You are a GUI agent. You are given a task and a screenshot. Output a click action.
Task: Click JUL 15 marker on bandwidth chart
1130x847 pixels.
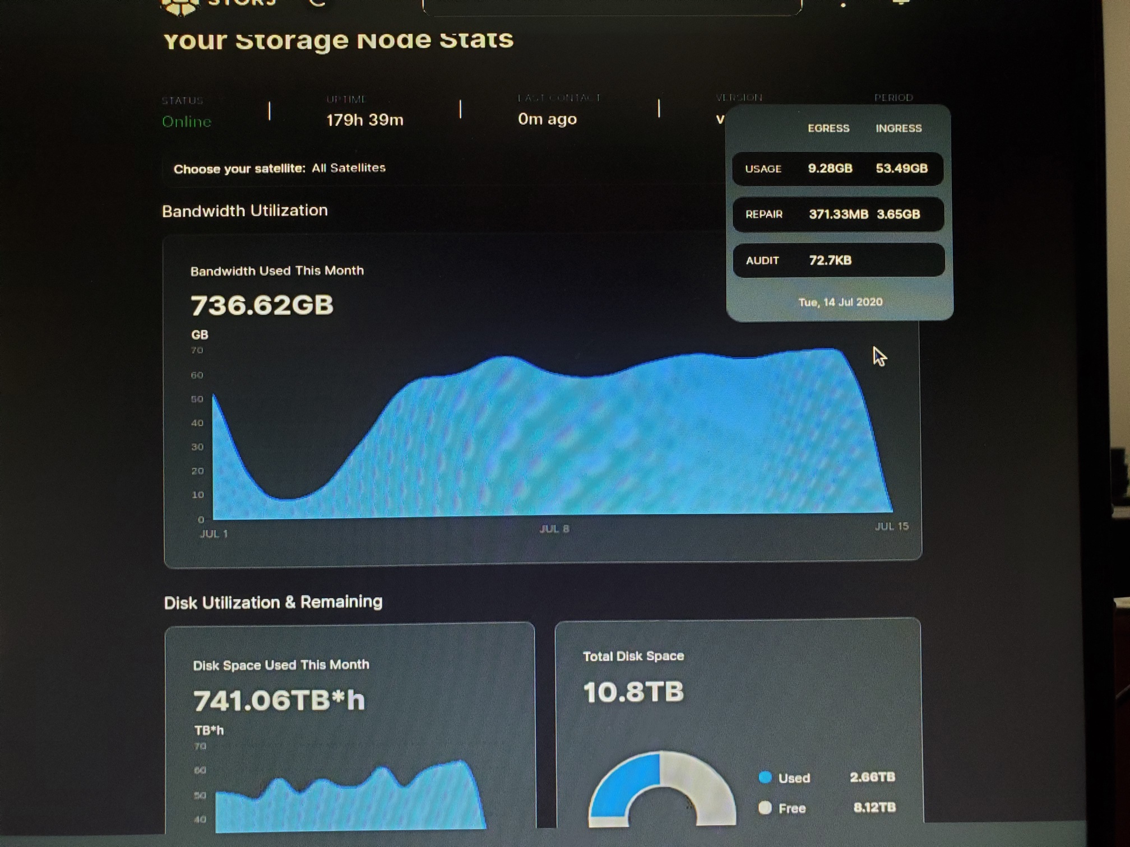point(891,526)
